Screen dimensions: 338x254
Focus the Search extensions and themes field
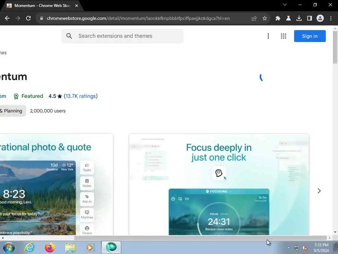[x=122, y=36]
